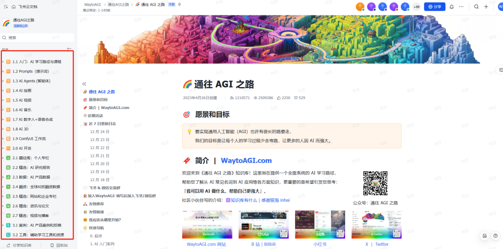Image resolution: width=503 pixels, height=249 pixels.
Task: Click the orange collaborator avatar
Action: click(x=360, y=7)
